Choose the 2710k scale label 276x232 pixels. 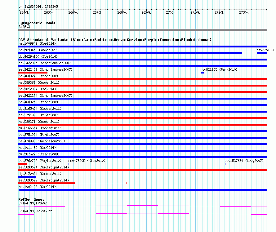[x=195, y=12]
